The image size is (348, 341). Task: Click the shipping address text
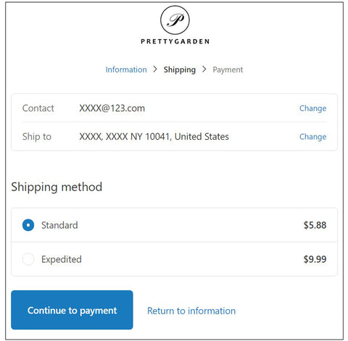154,137
